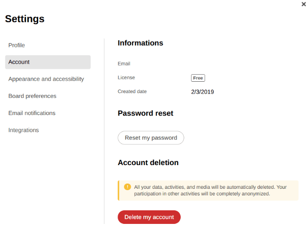
Task: Open Email notifications settings
Action: [32, 113]
